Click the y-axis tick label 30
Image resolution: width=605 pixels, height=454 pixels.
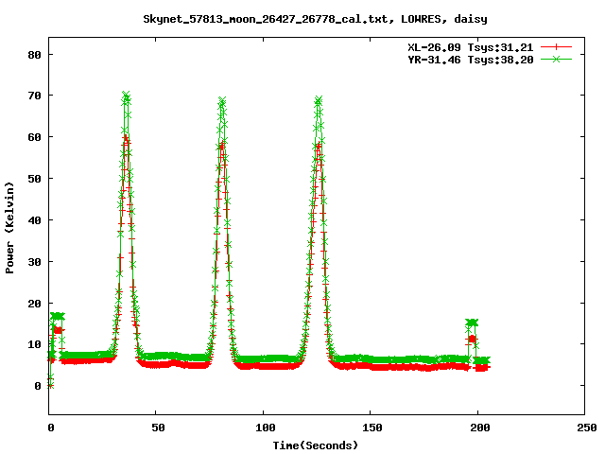[34, 262]
